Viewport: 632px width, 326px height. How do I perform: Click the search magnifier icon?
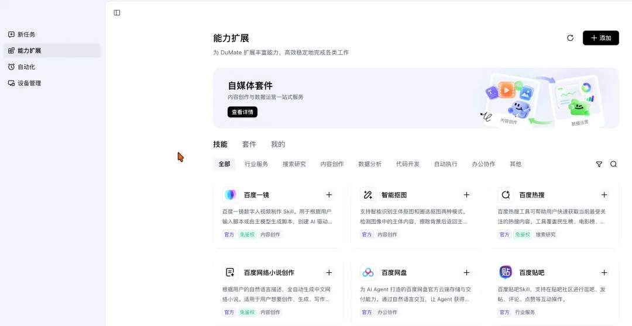point(613,164)
